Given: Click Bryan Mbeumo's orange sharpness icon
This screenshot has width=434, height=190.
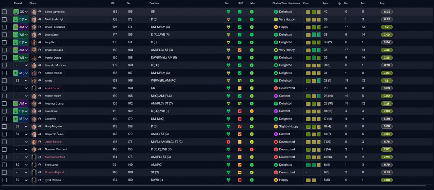Looking at the screenshot, I should point(240,50).
